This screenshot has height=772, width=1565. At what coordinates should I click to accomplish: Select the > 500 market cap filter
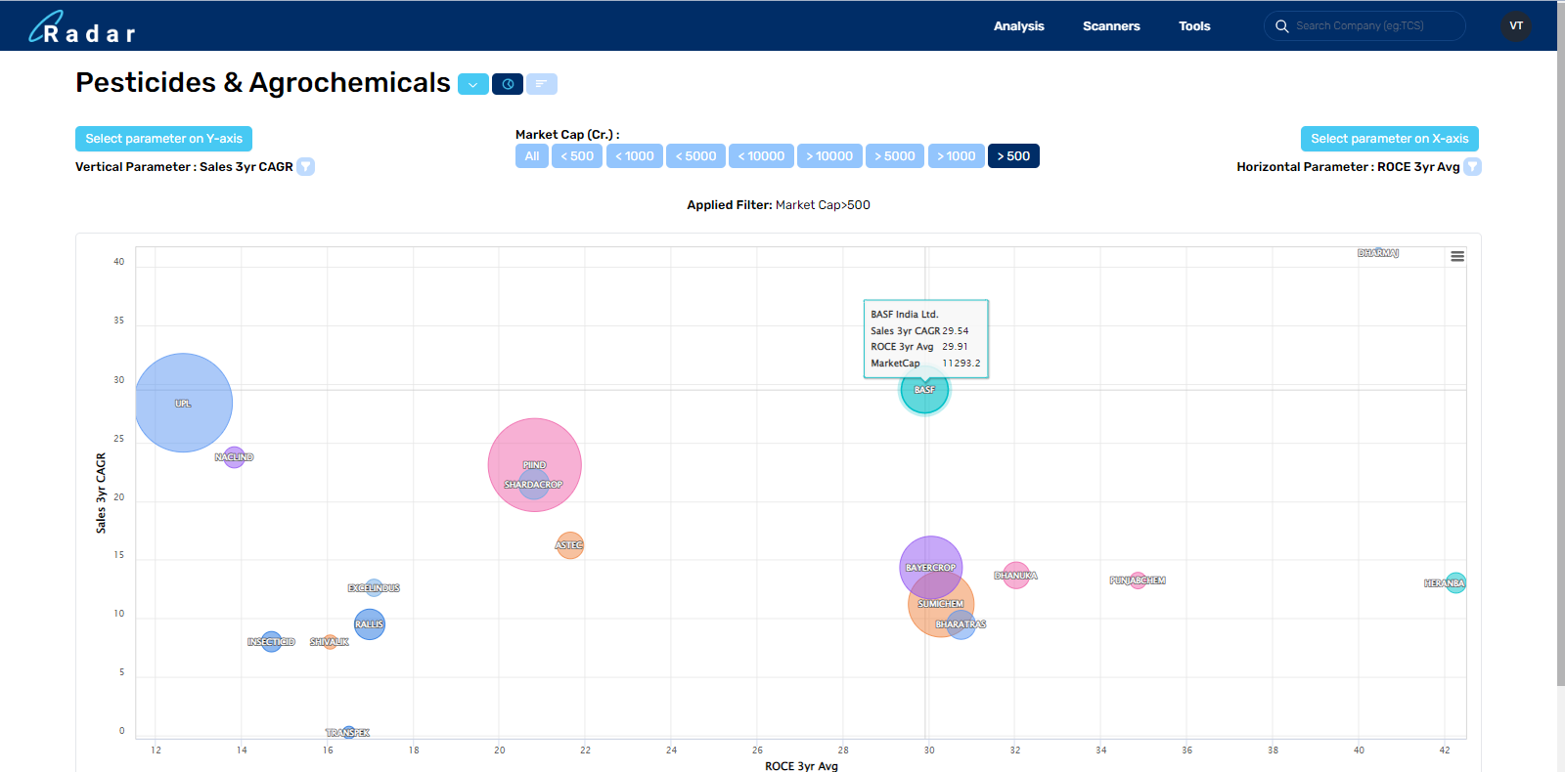click(x=1013, y=156)
